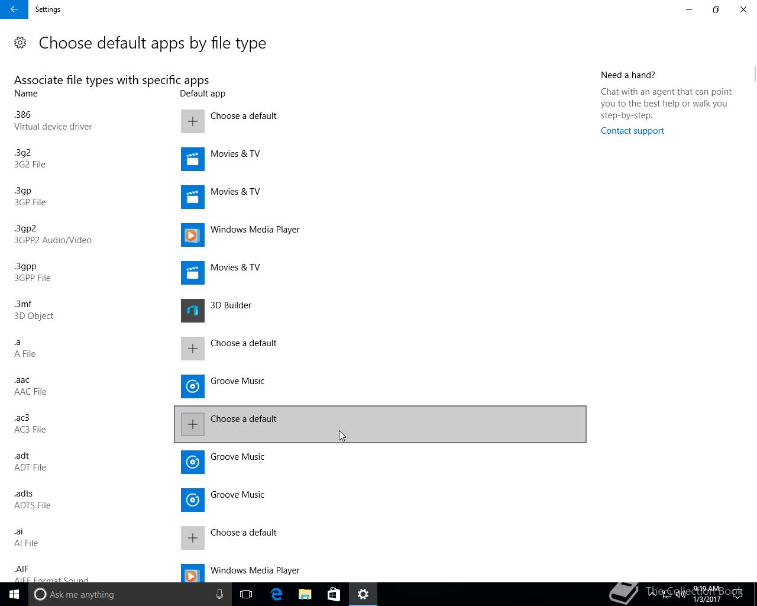Click the plus icon for .386 file type
The image size is (757, 606).
(193, 121)
